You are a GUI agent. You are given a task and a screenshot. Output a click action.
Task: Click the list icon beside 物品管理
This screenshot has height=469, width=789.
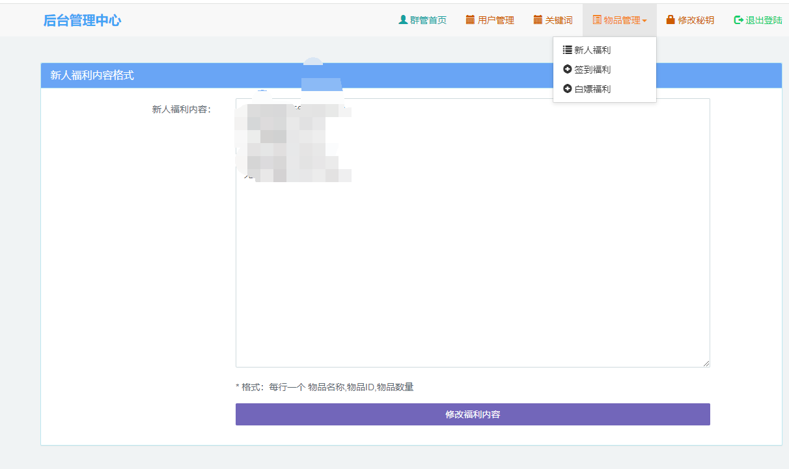[597, 20]
